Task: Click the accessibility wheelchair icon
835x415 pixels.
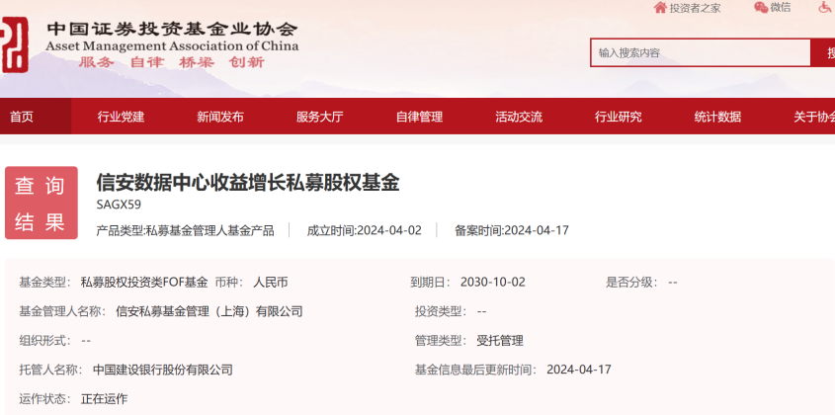Action: coord(826,8)
